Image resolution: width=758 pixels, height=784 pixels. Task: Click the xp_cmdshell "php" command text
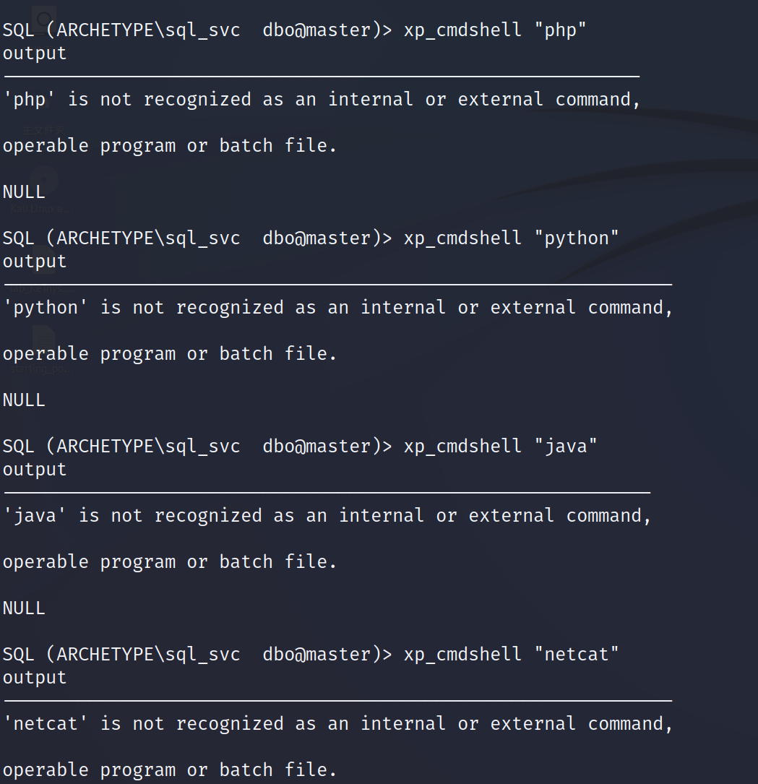(494, 30)
